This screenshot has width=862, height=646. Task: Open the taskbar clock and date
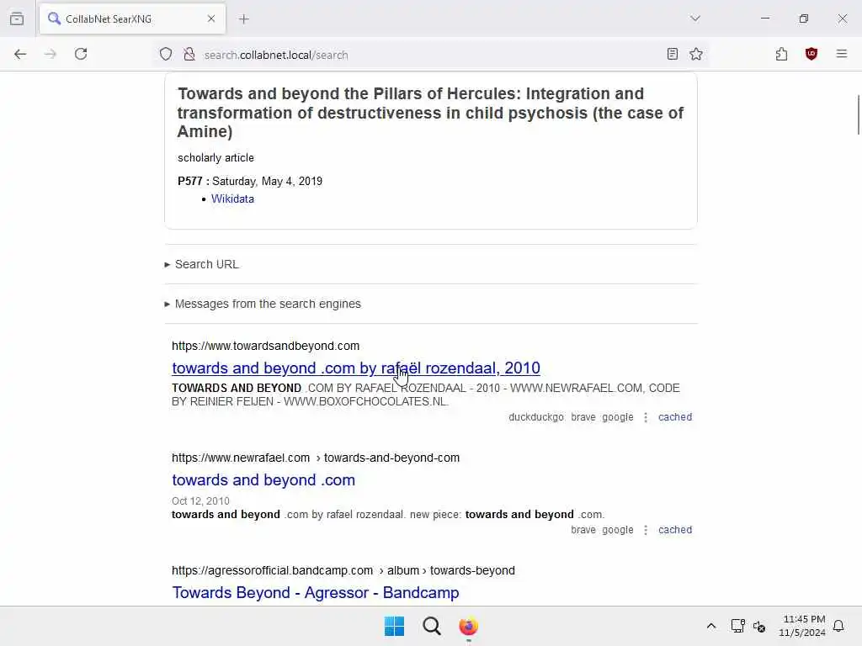tap(802, 626)
